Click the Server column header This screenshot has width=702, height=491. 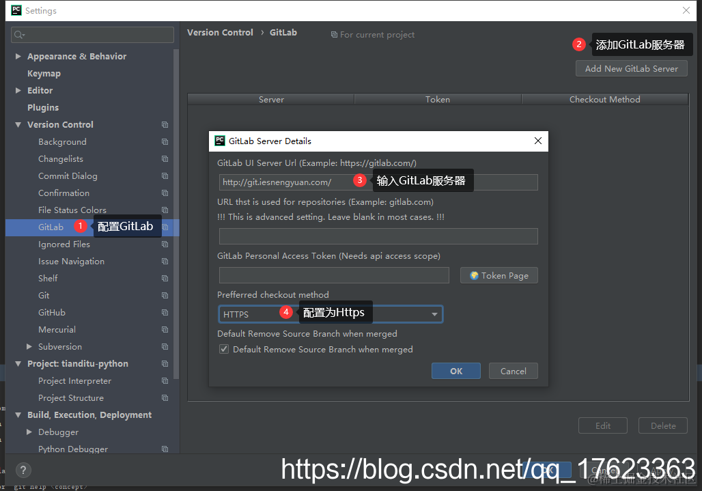point(271,100)
